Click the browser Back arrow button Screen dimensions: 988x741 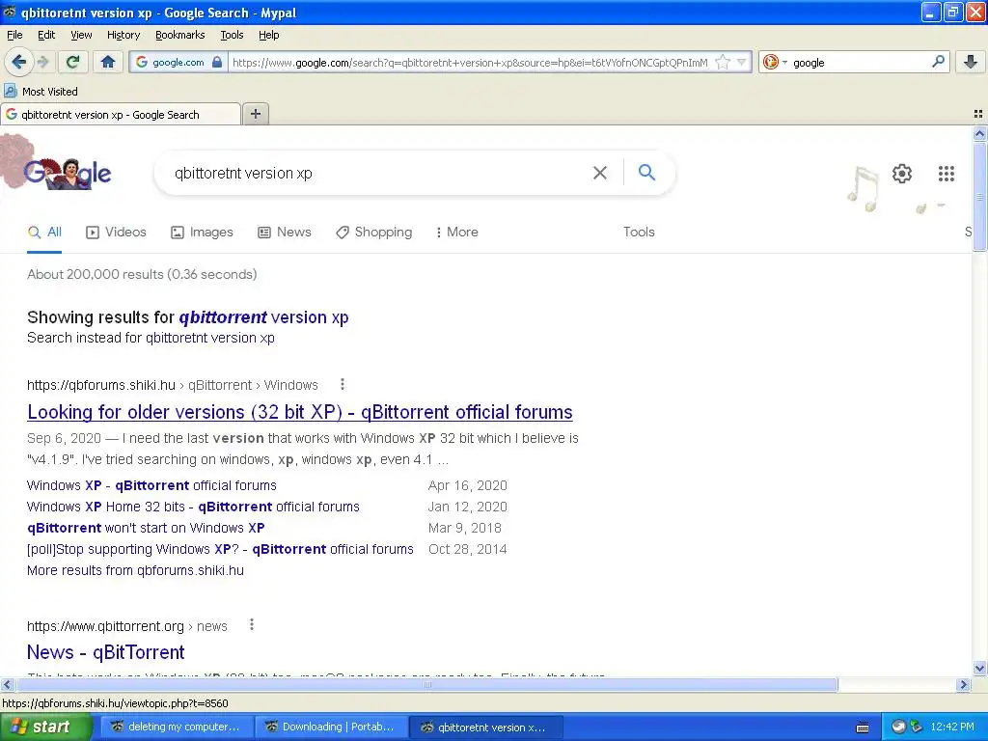(x=18, y=62)
